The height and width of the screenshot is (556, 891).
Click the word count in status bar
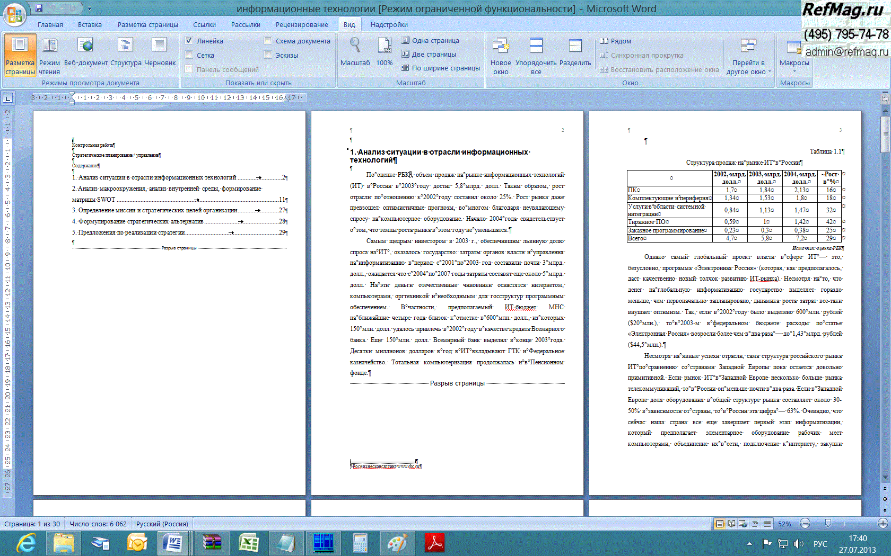pos(98,524)
